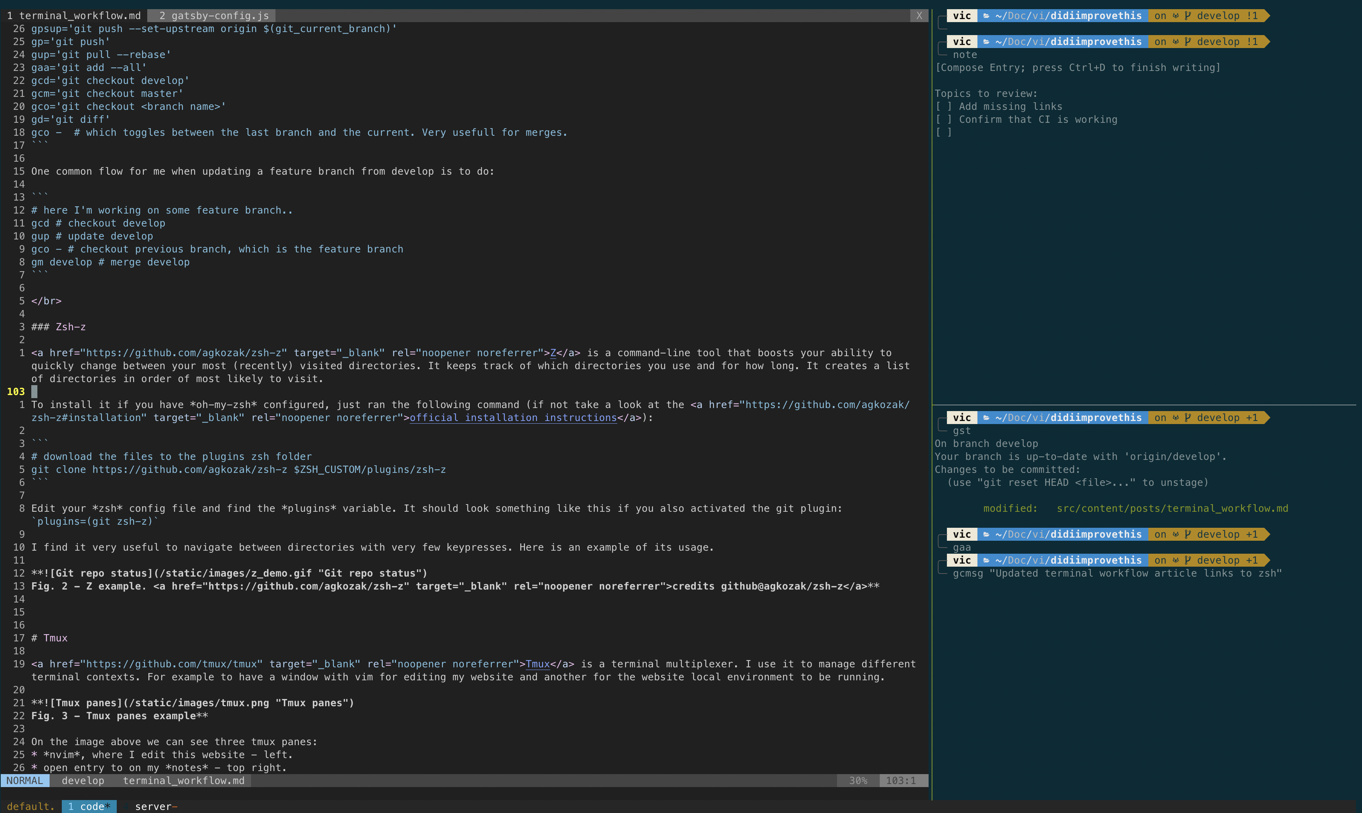Click the git clone zsh-z repository URL
The width and height of the screenshot is (1362, 813).
[190, 470]
